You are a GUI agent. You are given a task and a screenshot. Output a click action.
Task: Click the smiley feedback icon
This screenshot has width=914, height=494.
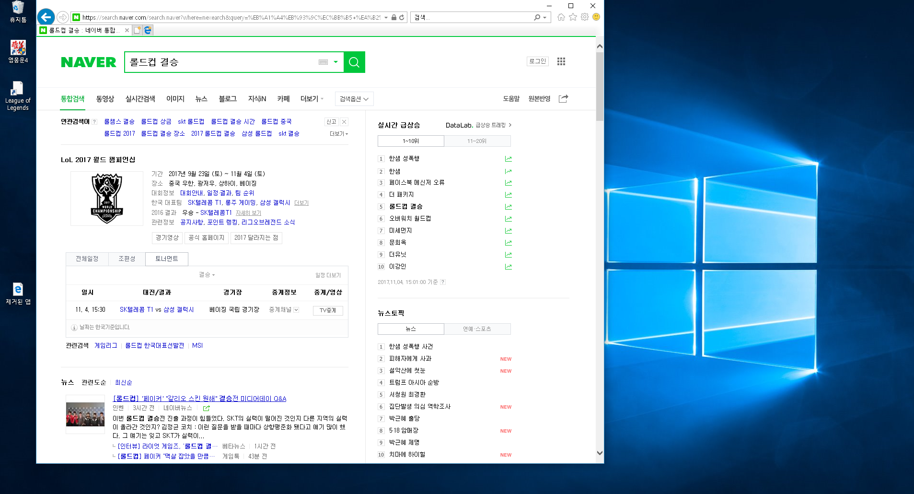[x=596, y=17]
